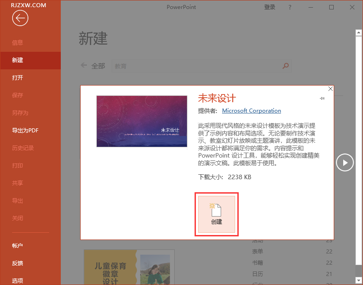Pin the 未来设计 template with the pin icon
Viewport: 363px width, 285px height.
click(x=322, y=99)
